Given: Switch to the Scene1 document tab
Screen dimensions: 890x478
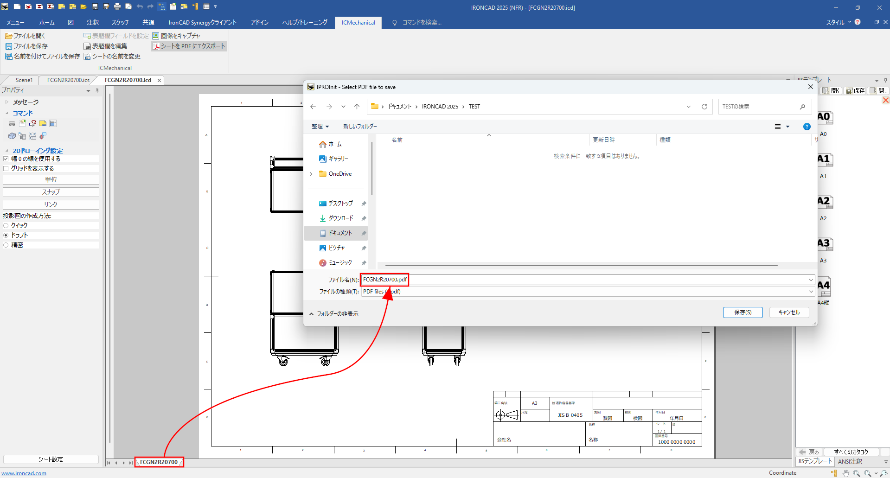Looking at the screenshot, I should pyautogui.click(x=24, y=80).
